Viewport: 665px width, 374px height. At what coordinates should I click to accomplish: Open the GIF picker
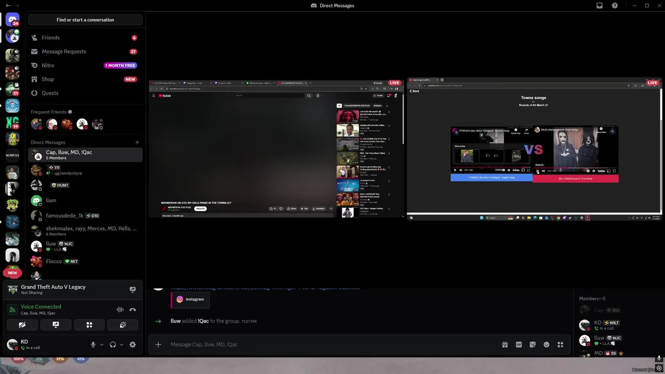point(518,344)
